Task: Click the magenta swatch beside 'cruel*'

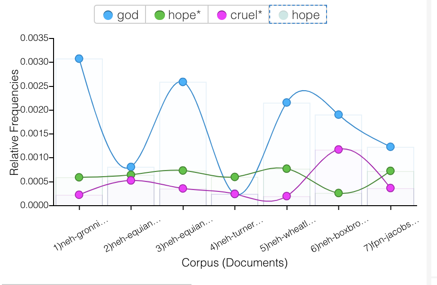Action: (221, 15)
